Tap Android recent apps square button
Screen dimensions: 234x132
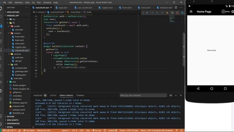click(225, 89)
